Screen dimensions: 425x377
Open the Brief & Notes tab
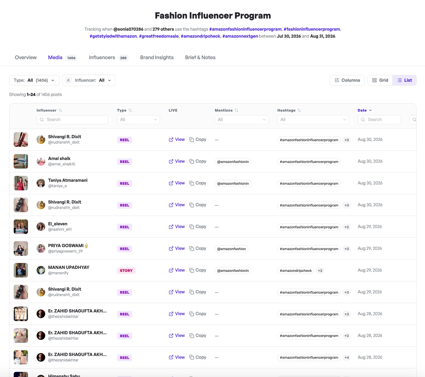[200, 58]
